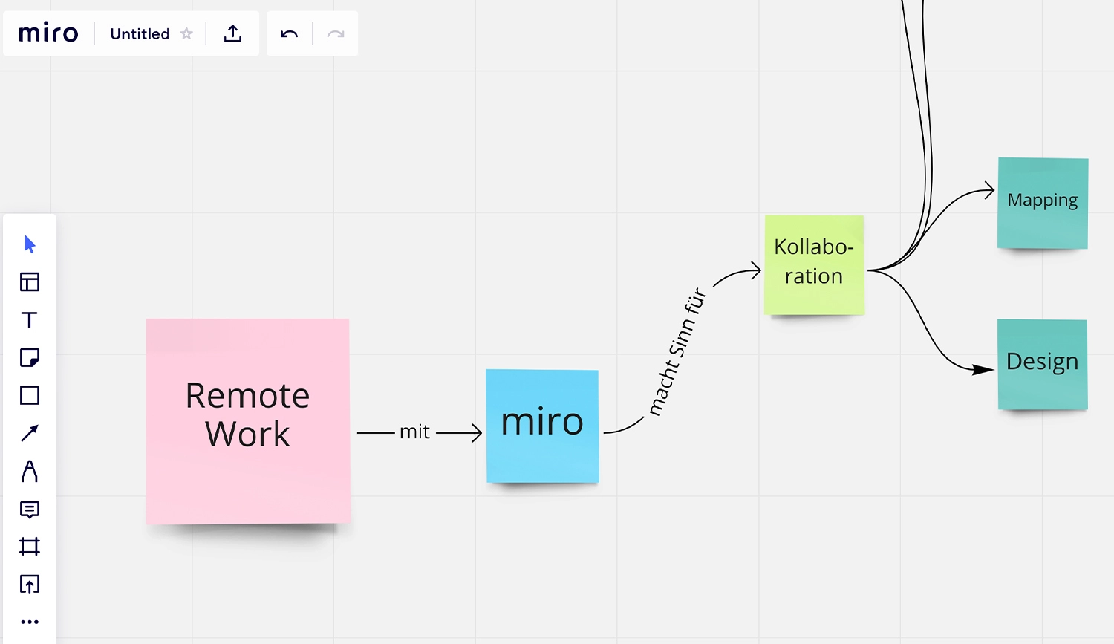
Task: Open the Upload tool
Action: tap(30, 585)
